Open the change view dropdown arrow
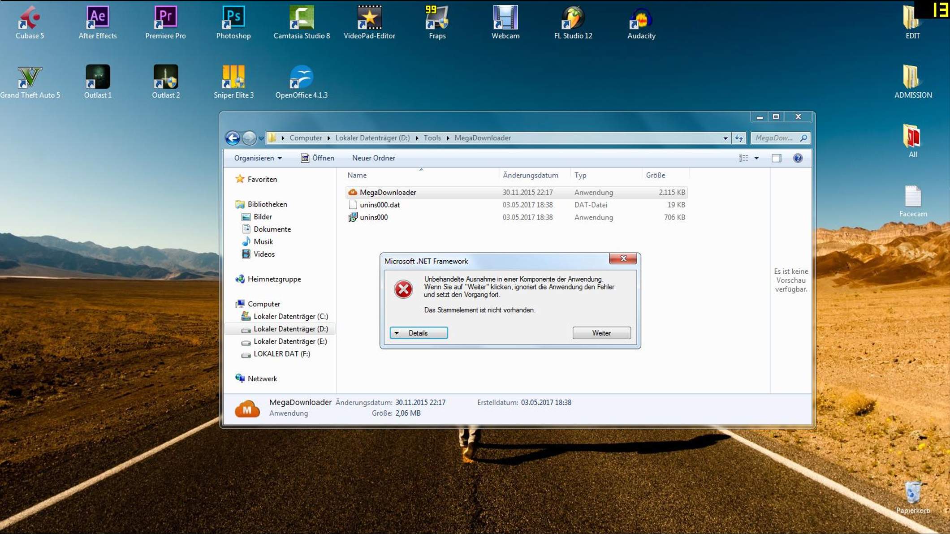950x534 pixels. (757, 158)
